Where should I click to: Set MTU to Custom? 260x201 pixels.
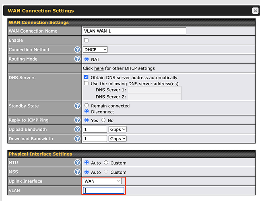tap(106, 162)
